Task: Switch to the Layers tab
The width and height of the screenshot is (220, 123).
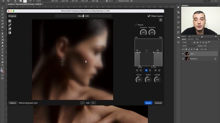Action: [x=184, y=39]
